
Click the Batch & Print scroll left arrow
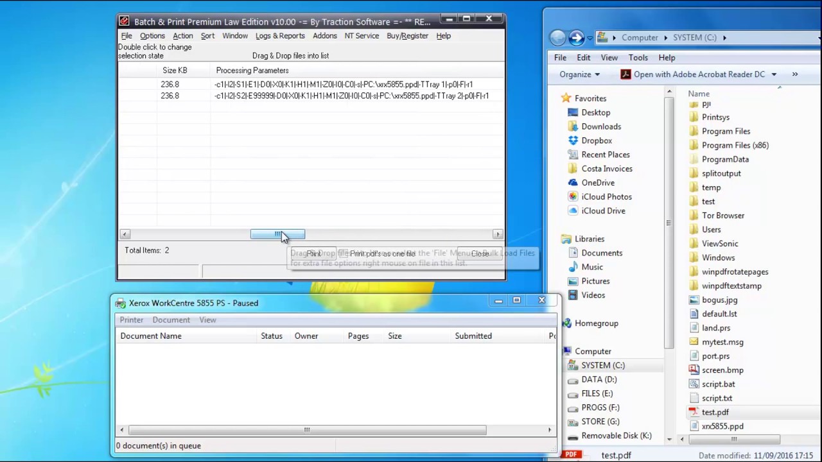pos(125,234)
